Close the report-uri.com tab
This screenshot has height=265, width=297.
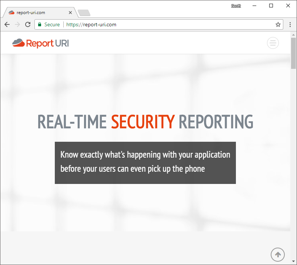(x=70, y=13)
